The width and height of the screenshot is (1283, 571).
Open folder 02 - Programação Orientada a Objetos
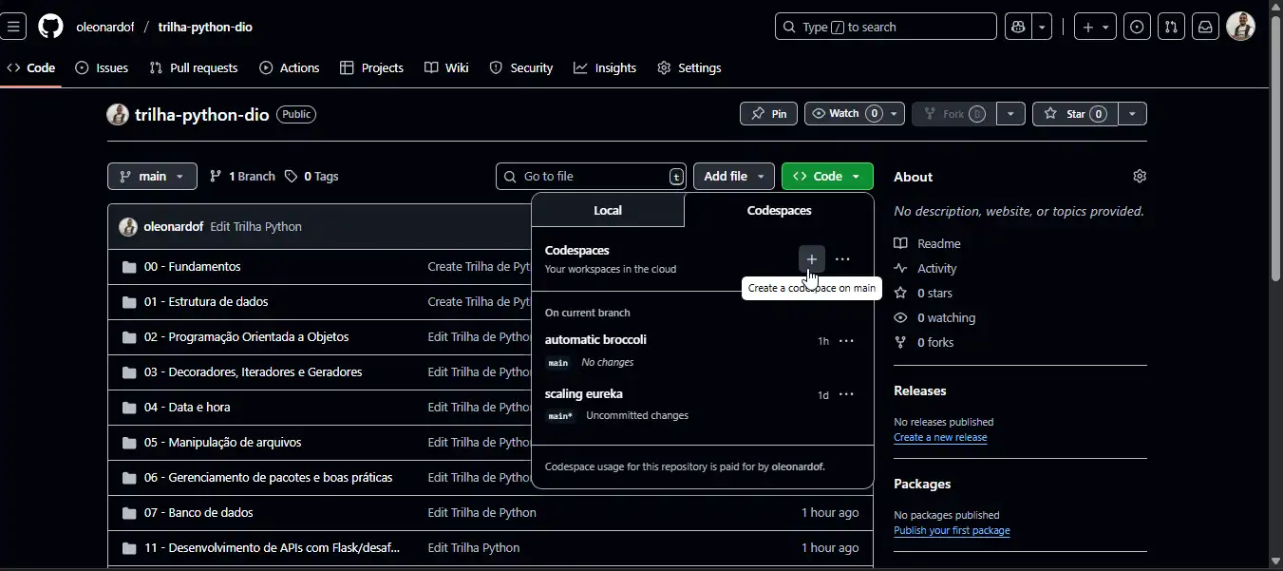point(247,337)
